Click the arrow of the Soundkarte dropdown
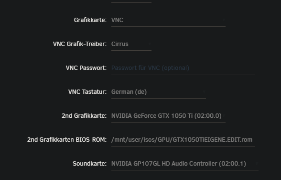The image size is (281, 180). 257,163
